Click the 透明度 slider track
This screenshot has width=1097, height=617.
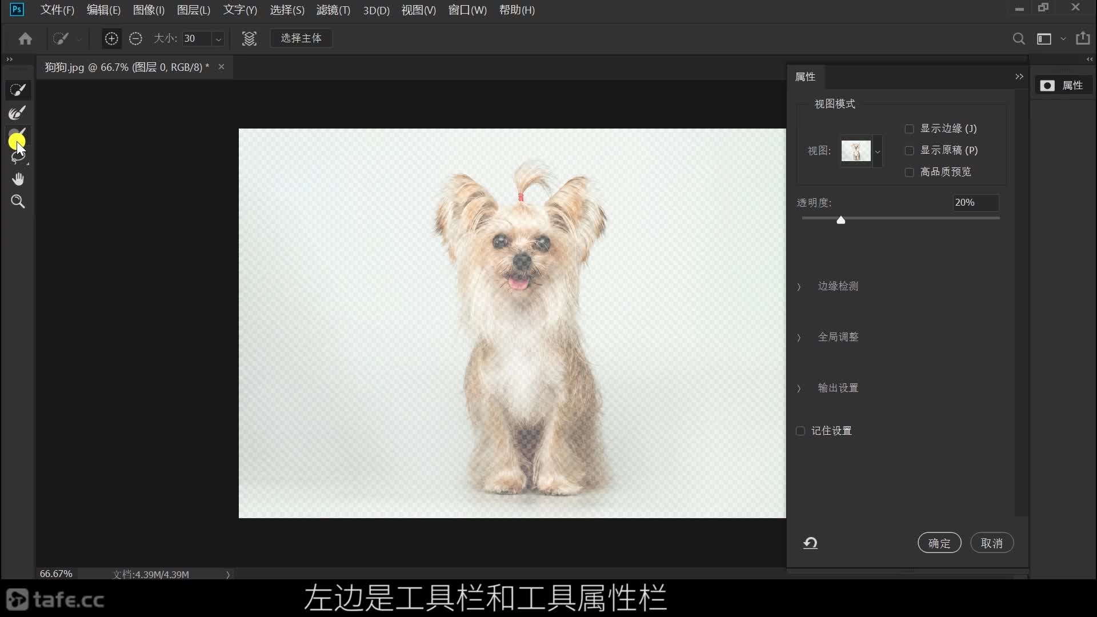pos(900,218)
